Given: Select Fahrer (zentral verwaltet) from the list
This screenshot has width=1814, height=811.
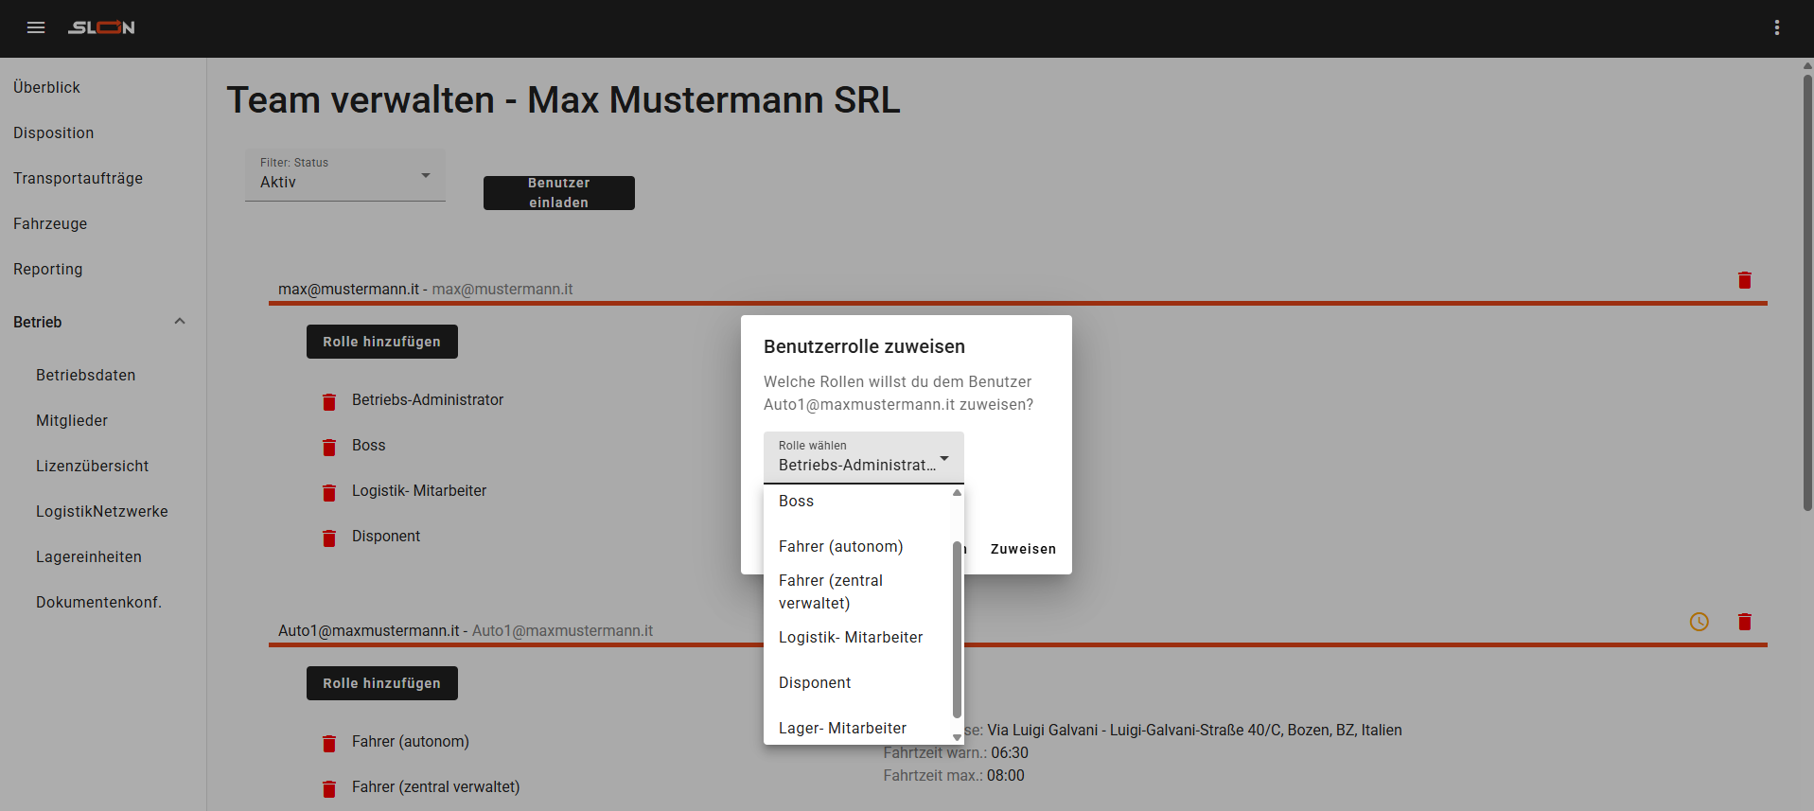Looking at the screenshot, I should click(830, 591).
